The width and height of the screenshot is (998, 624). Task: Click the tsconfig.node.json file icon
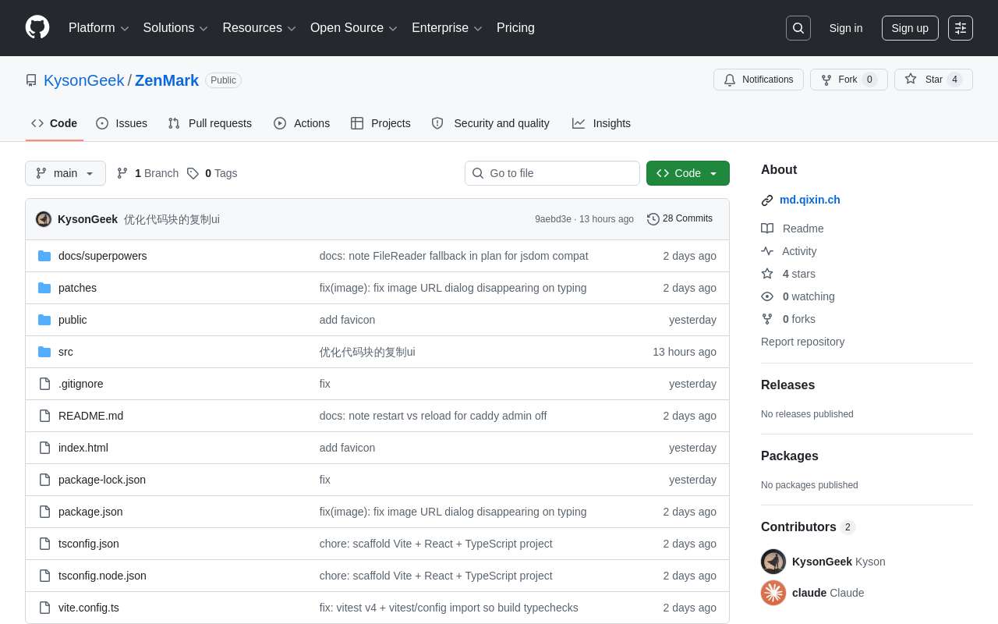pos(44,576)
